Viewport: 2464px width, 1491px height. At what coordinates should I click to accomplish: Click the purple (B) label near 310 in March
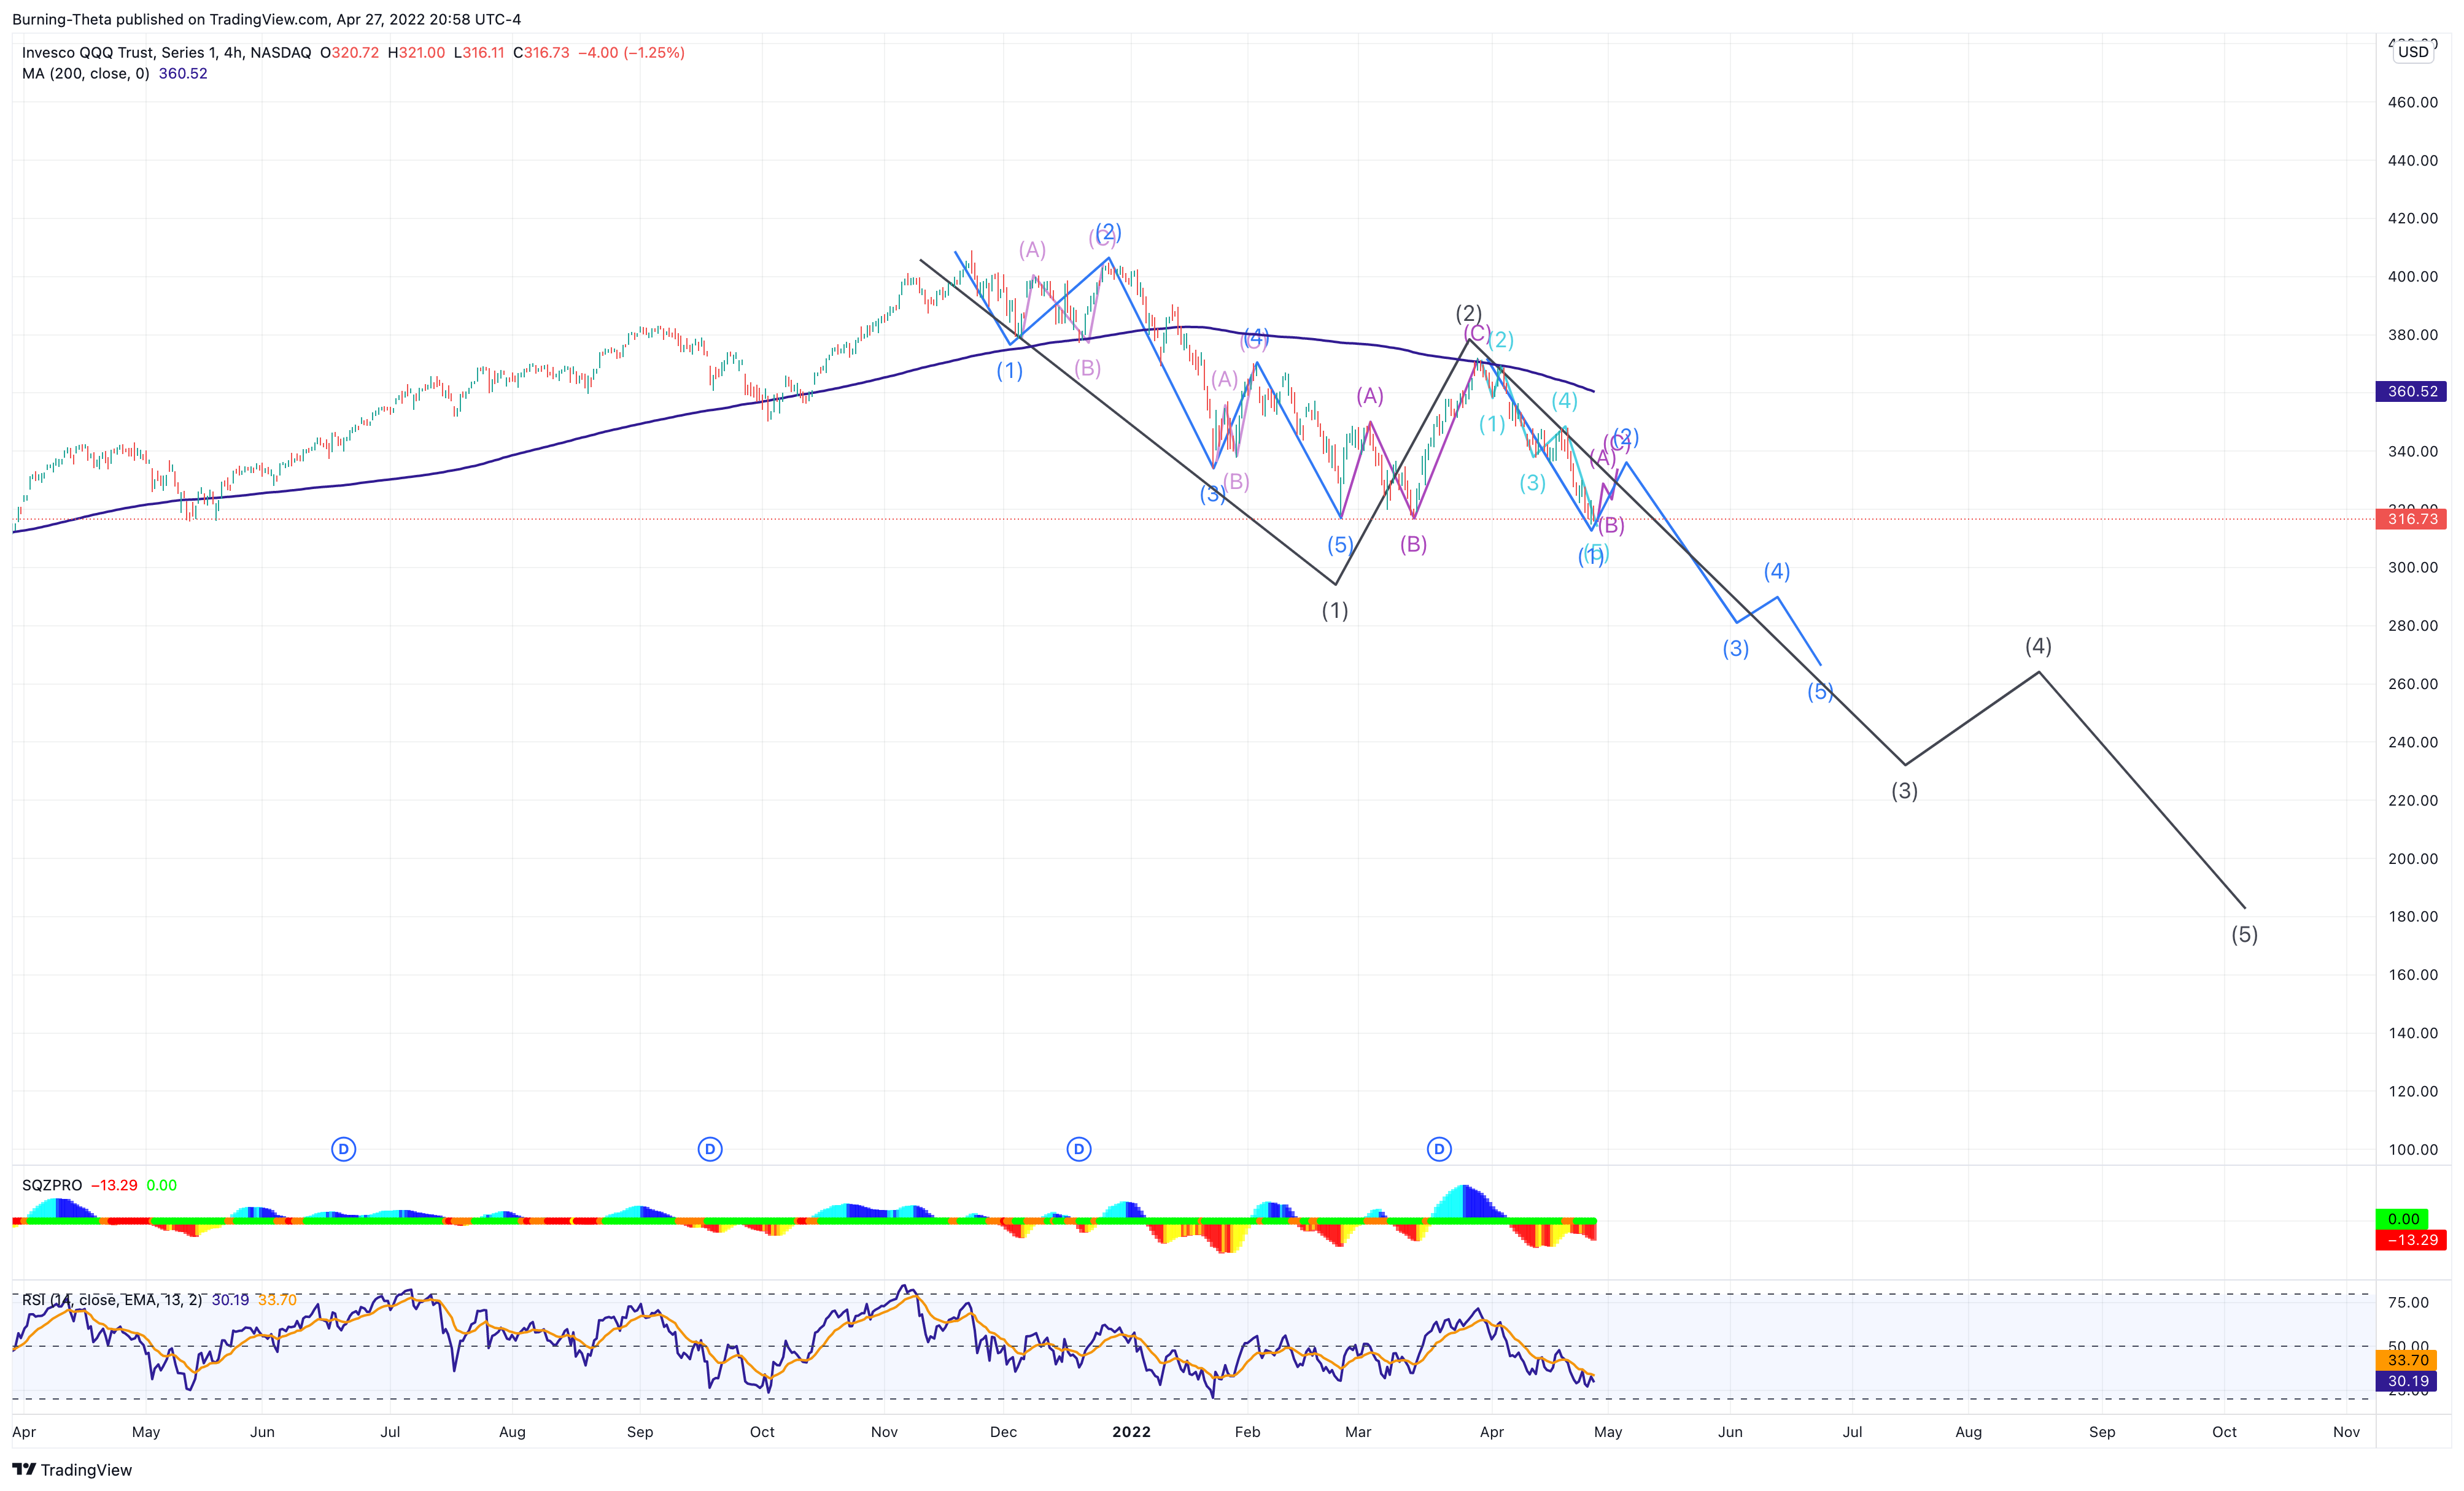pos(1413,544)
